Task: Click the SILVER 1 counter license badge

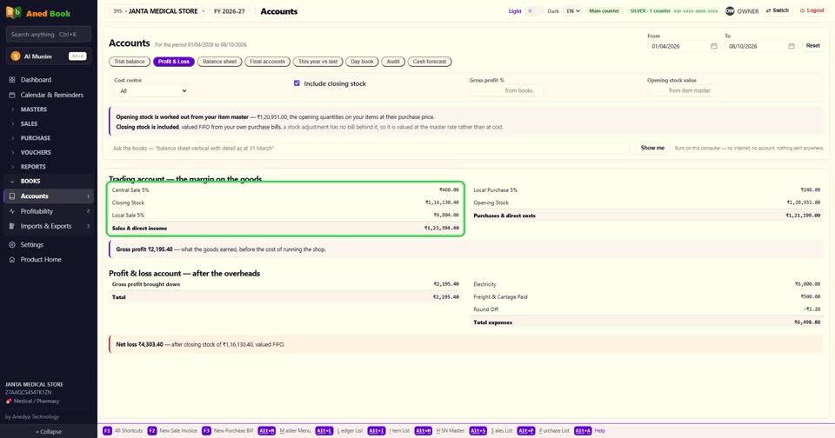Action: (x=673, y=10)
